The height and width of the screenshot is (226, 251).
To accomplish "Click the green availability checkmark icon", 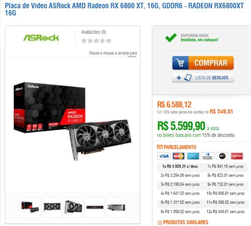I will [x=171, y=38].
